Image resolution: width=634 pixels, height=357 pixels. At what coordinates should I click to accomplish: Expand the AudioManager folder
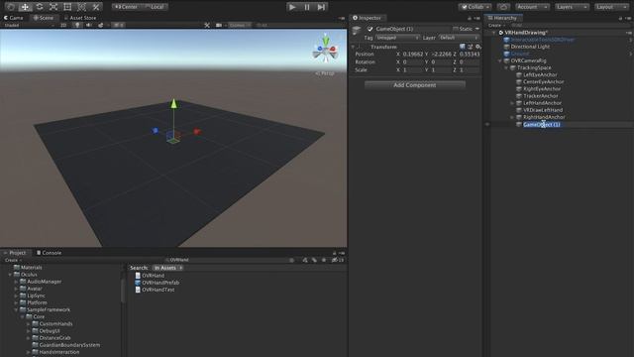(16, 282)
